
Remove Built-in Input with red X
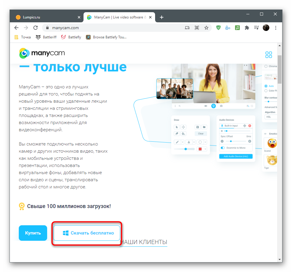[250, 126]
